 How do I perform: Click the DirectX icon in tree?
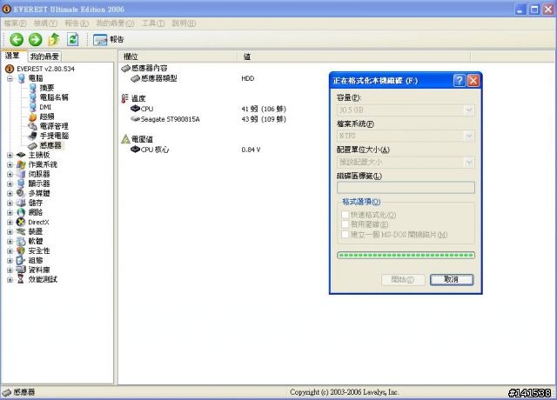coord(21,222)
